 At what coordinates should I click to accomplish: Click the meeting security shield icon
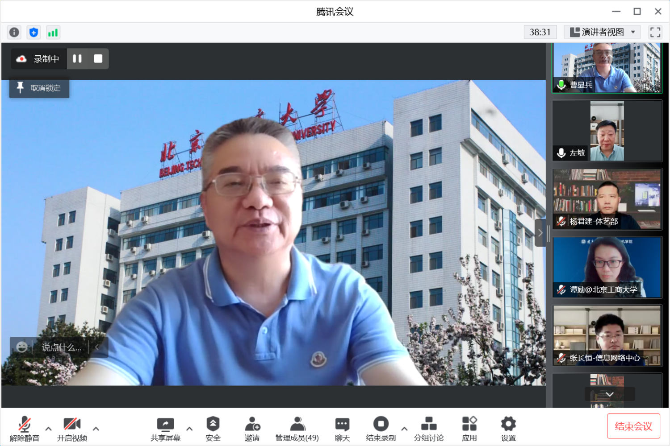coord(33,32)
